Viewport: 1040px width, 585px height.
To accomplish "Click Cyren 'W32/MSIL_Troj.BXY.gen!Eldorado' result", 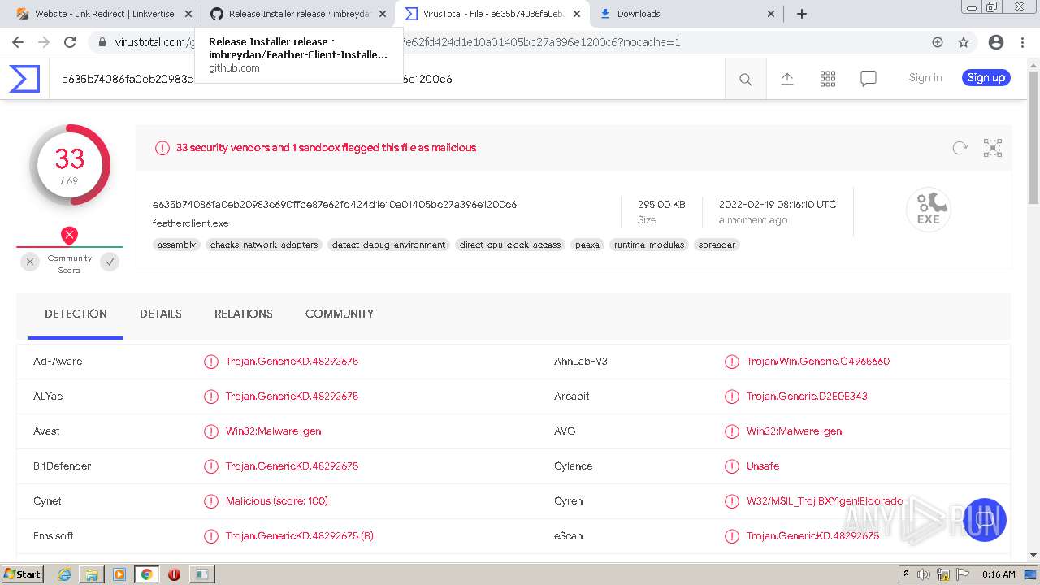I will tap(825, 501).
